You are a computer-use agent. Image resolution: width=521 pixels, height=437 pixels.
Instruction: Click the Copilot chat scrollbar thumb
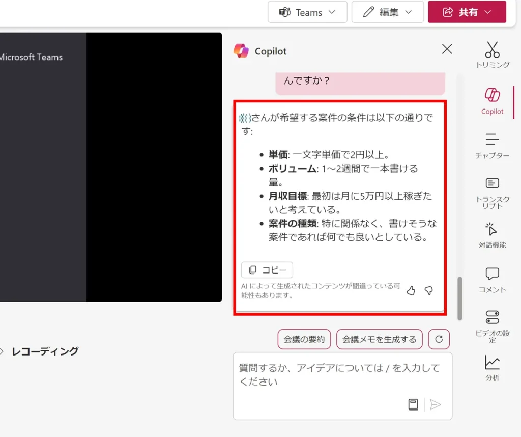pos(460,298)
